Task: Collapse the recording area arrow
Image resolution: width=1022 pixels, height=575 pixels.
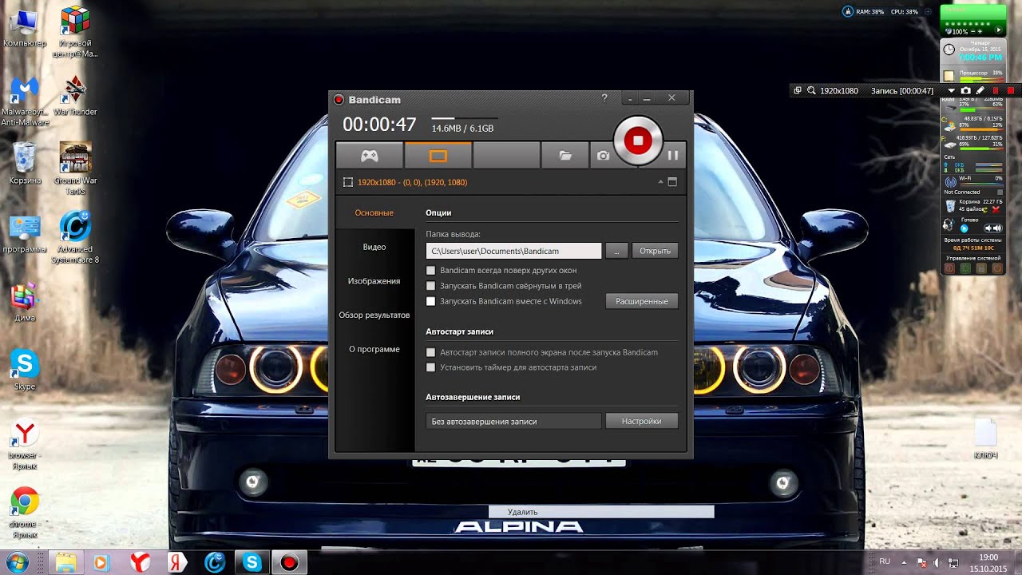Action: click(660, 182)
